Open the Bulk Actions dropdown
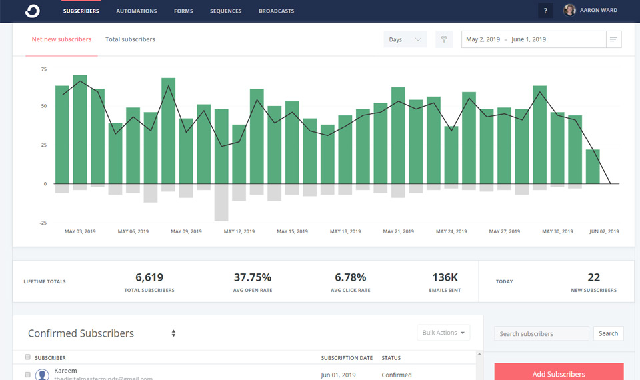The image size is (640, 380). coord(443,333)
